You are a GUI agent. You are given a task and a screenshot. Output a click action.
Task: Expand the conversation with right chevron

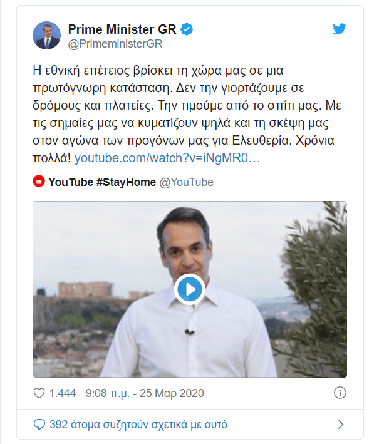coord(341,425)
